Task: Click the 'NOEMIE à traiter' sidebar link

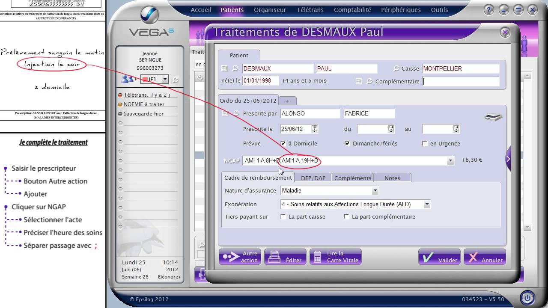Action: (x=144, y=104)
